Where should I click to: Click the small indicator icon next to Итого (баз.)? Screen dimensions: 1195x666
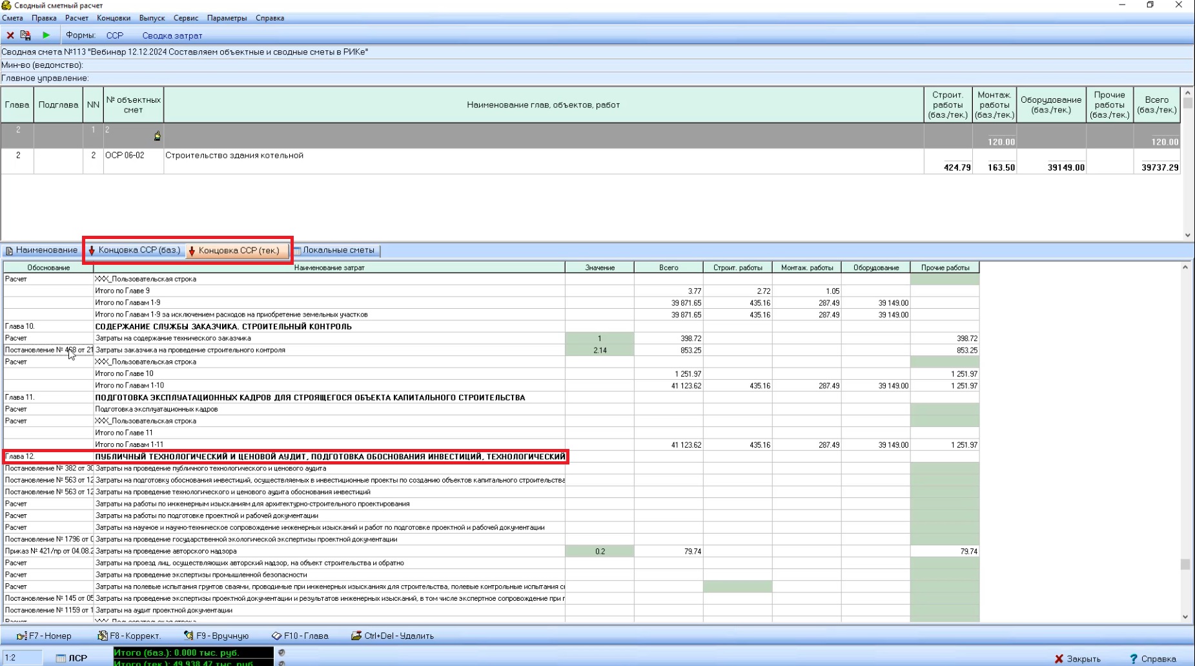[281, 652]
